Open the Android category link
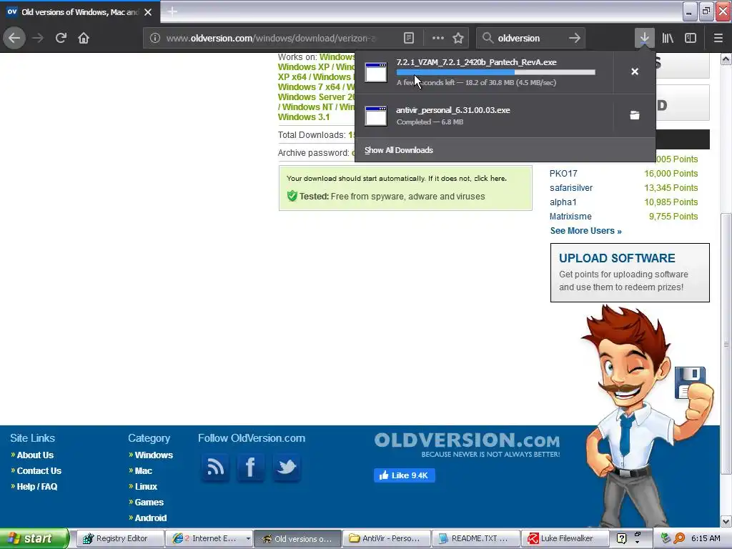 (150, 518)
